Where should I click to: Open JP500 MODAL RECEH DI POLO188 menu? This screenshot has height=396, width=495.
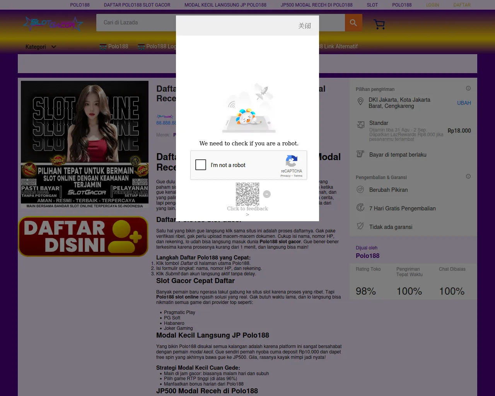pos(317,5)
